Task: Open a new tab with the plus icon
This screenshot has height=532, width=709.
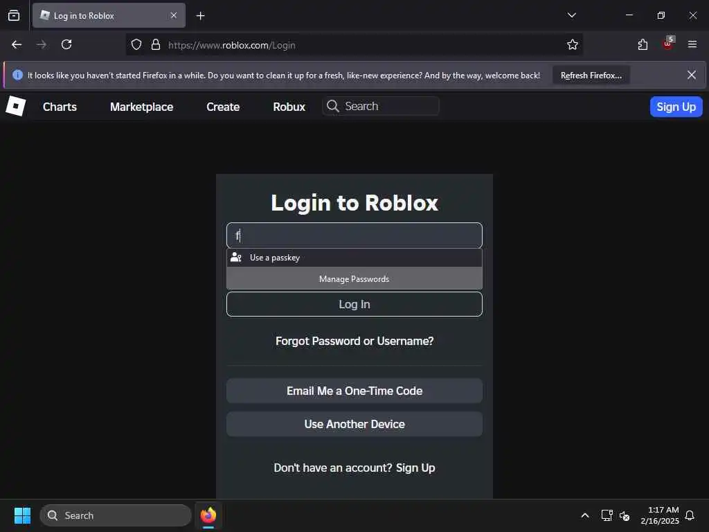Action: (x=200, y=16)
